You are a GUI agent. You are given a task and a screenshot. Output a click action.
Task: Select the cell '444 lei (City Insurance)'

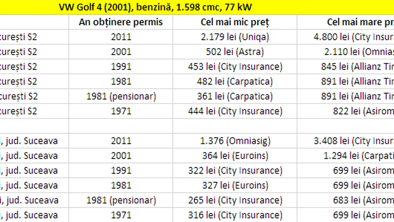click(235, 111)
